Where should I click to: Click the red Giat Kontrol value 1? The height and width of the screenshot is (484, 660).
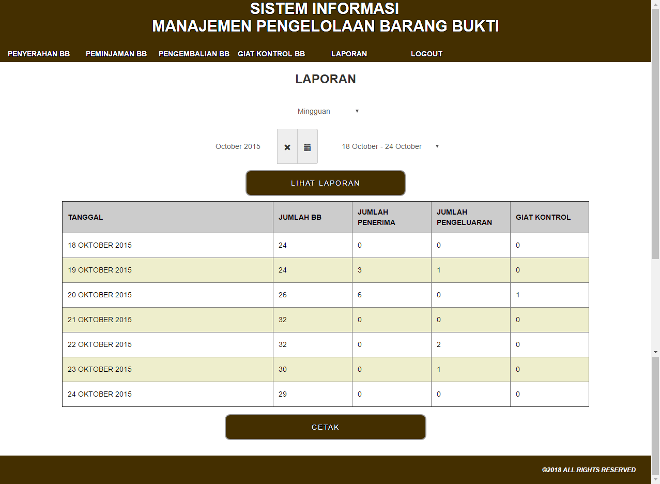click(x=518, y=295)
